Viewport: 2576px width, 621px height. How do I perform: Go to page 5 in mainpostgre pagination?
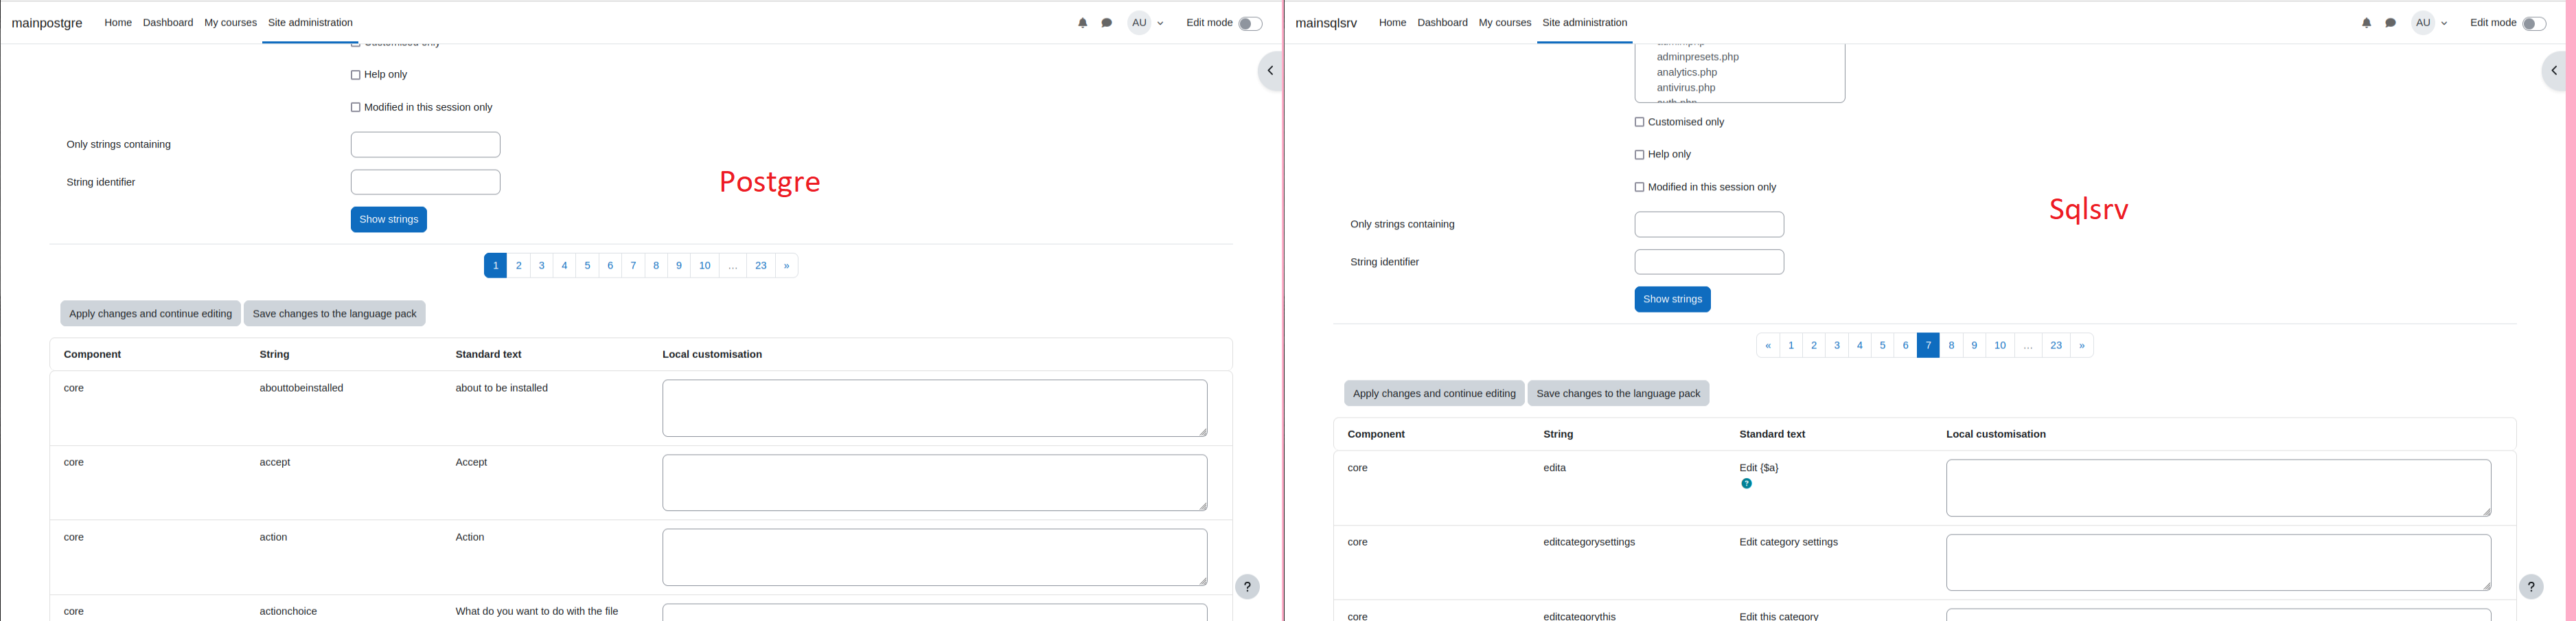tap(587, 266)
